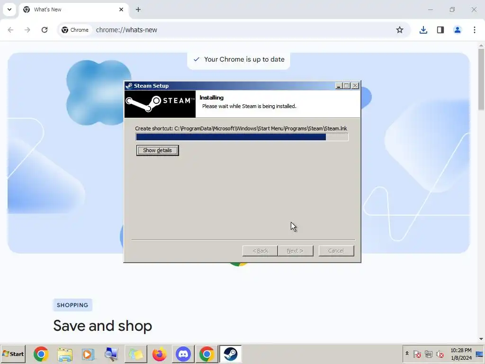
Task: Open the magnifier monitor taskbar icon
Action: click(x=111, y=354)
